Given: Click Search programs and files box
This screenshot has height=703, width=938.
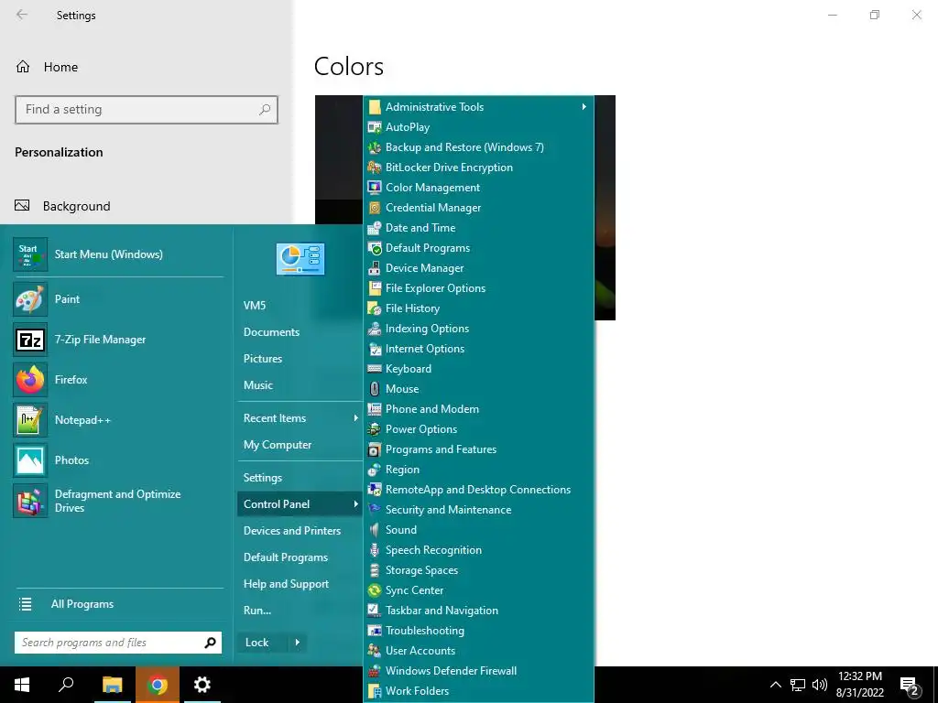Looking at the screenshot, I should coord(108,643).
